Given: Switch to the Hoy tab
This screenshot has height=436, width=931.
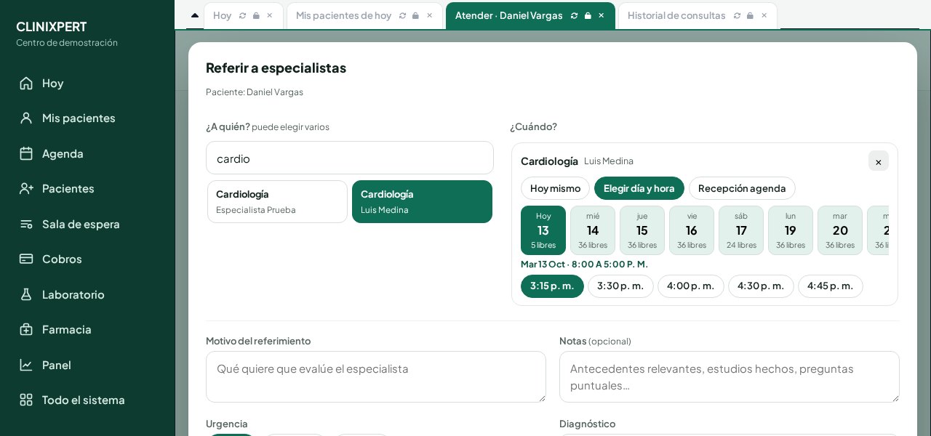Looking at the screenshot, I should tap(222, 15).
